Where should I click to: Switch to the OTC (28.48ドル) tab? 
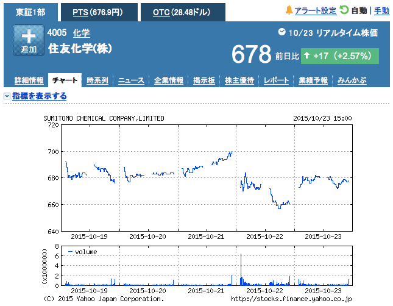(182, 12)
